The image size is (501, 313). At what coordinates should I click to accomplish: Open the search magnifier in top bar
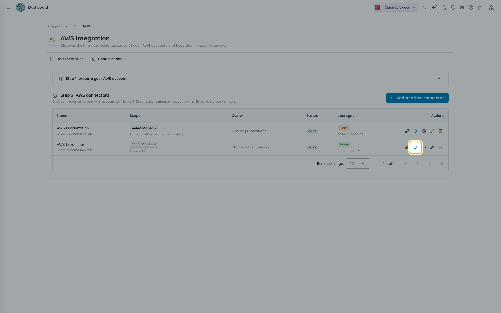pyautogui.click(x=424, y=8)
